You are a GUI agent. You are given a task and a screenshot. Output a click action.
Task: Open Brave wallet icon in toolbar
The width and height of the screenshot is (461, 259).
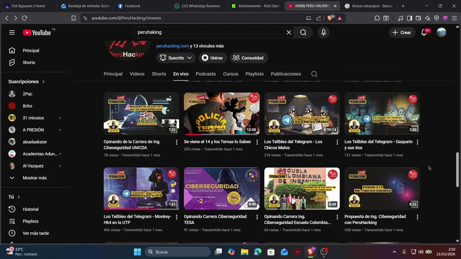418,18
